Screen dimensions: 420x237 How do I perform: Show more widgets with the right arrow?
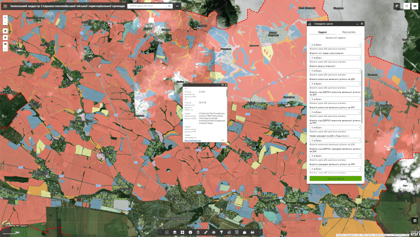pyautogui.click(x=260, y=232)
